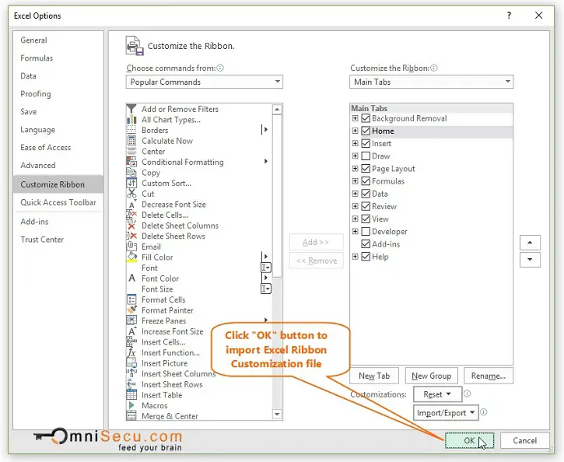Click the Cut scissors icon
This screenshot has width=564, height=462.
pos(131,194)
